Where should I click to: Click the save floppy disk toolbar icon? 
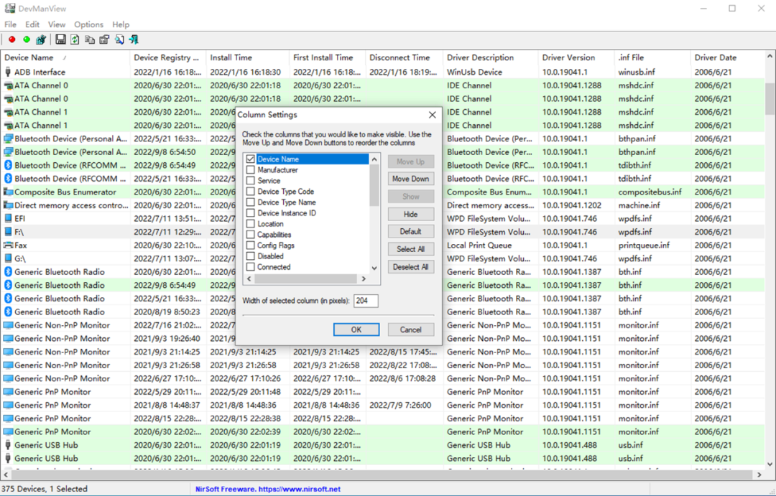60,39
